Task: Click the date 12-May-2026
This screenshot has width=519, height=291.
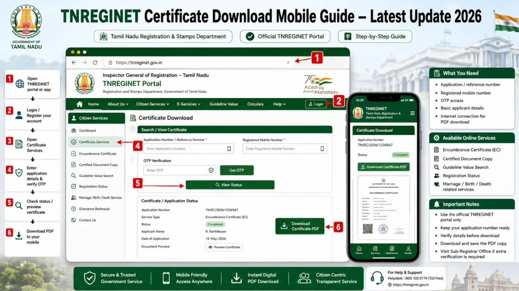Action: click(x=216, y=239)
